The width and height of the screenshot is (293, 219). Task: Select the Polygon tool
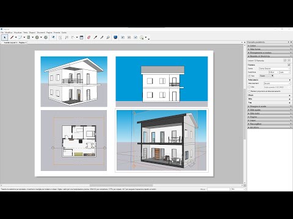46,37
